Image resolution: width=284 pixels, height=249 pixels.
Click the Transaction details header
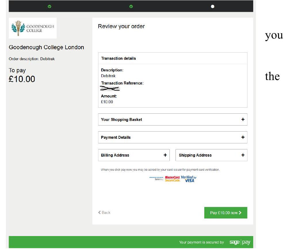coord(118,58)
